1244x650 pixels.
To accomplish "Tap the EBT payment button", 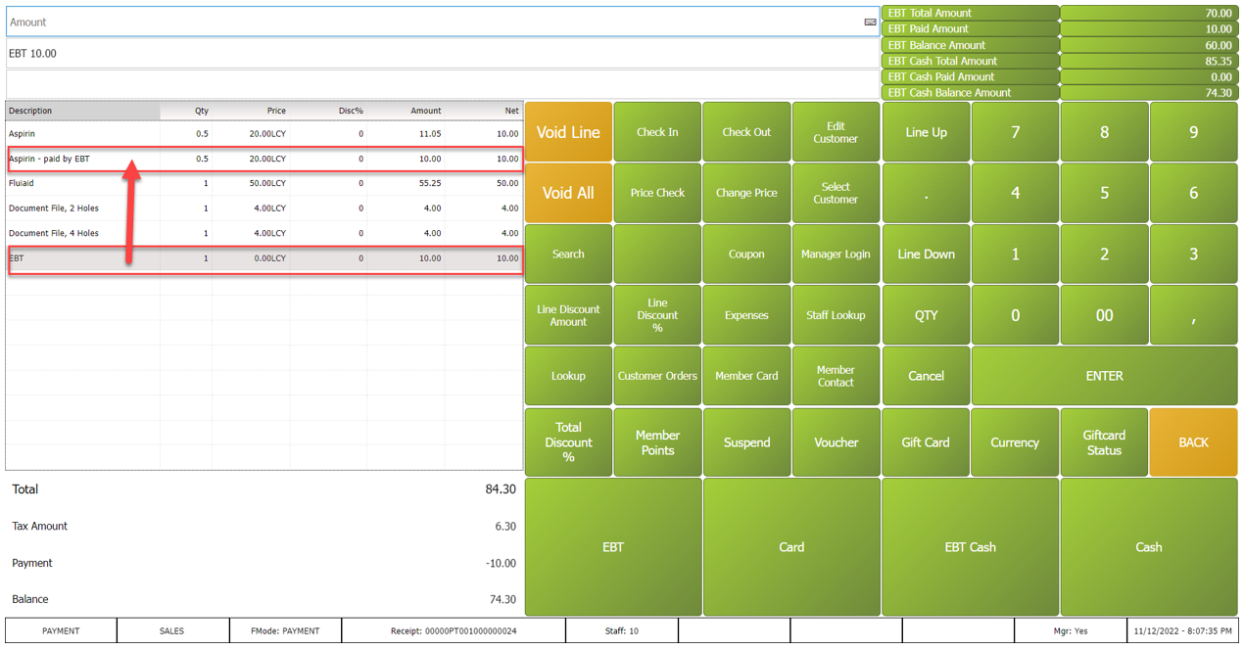I will point(613,547).
